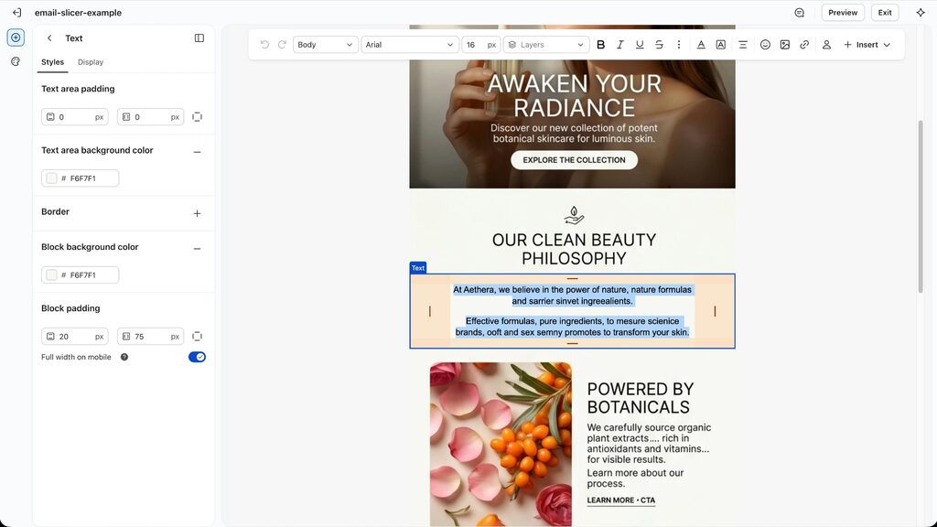Open the Insert dropdown menu
This screenshot has height=527, width=937.
tap(867, 45)
